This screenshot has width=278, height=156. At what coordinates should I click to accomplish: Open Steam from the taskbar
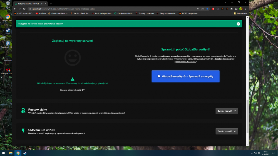pyautogui.click(x=25, y=153)
